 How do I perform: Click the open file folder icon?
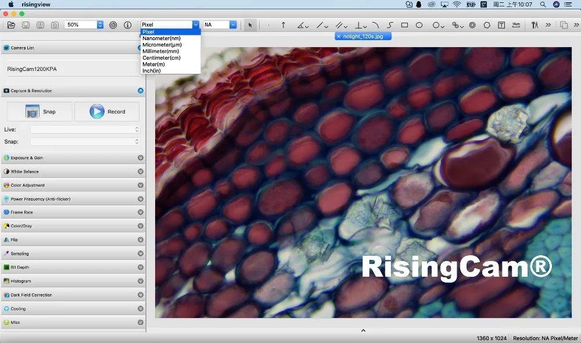tap(10, 25)
